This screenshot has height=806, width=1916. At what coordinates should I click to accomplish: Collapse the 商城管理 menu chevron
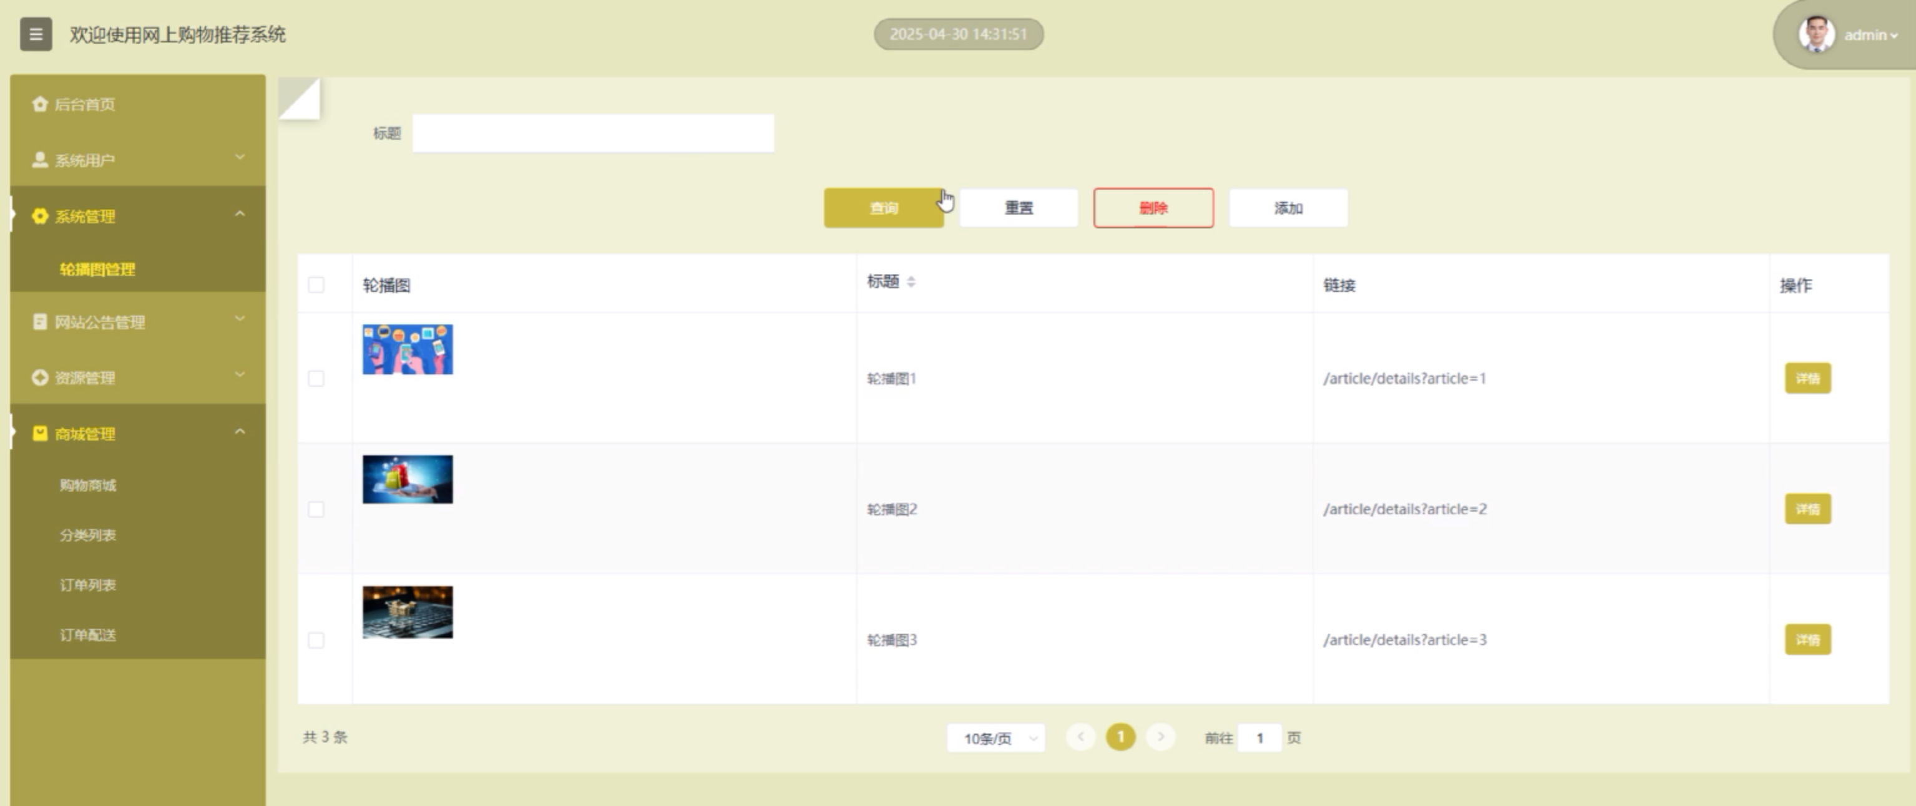[240, 432]
